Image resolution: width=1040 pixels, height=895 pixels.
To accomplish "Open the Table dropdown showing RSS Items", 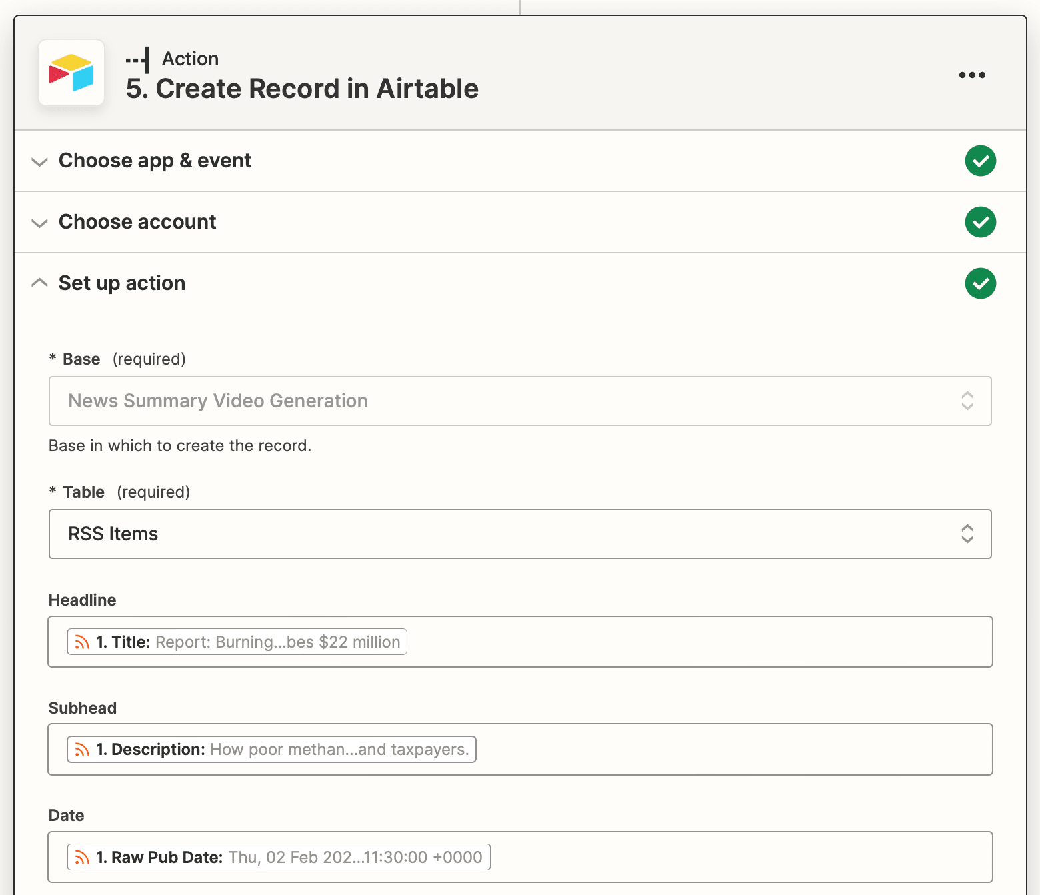I will (x=520, y=534).
